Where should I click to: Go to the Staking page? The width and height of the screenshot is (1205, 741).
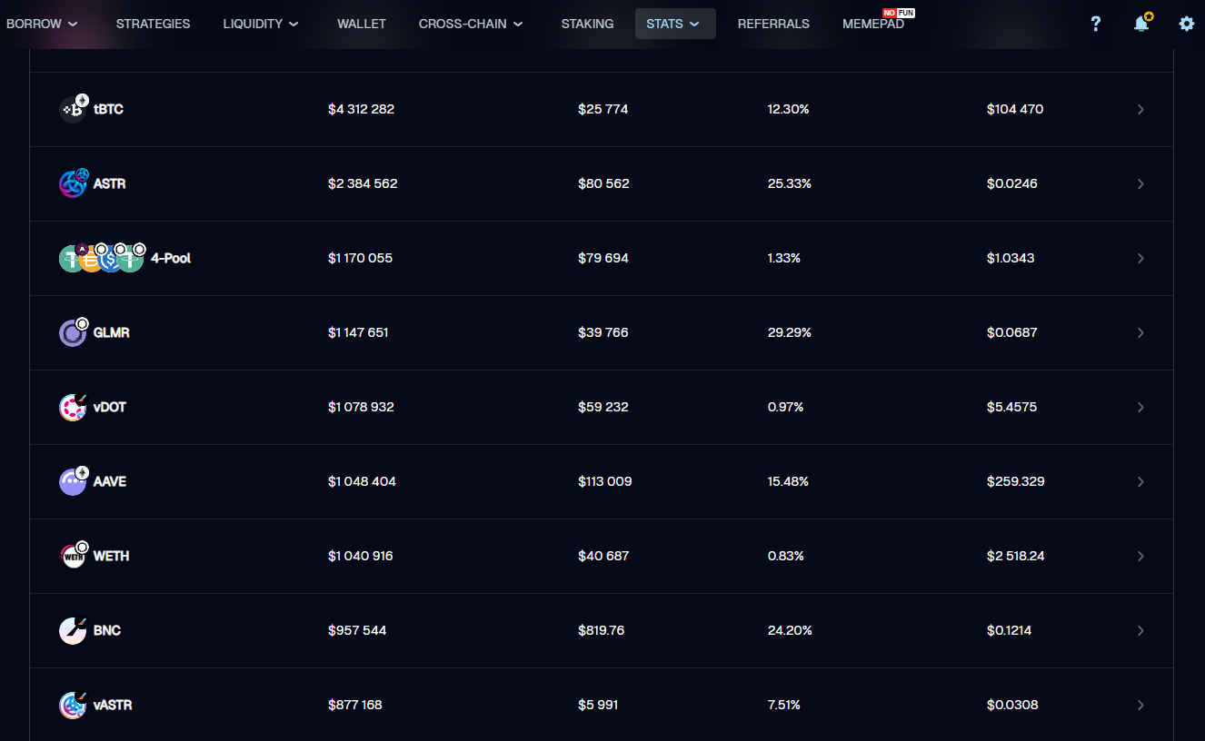[x=587, y=24]
